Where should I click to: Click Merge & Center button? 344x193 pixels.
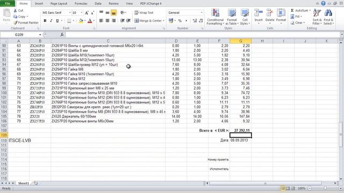coord(148,20)
